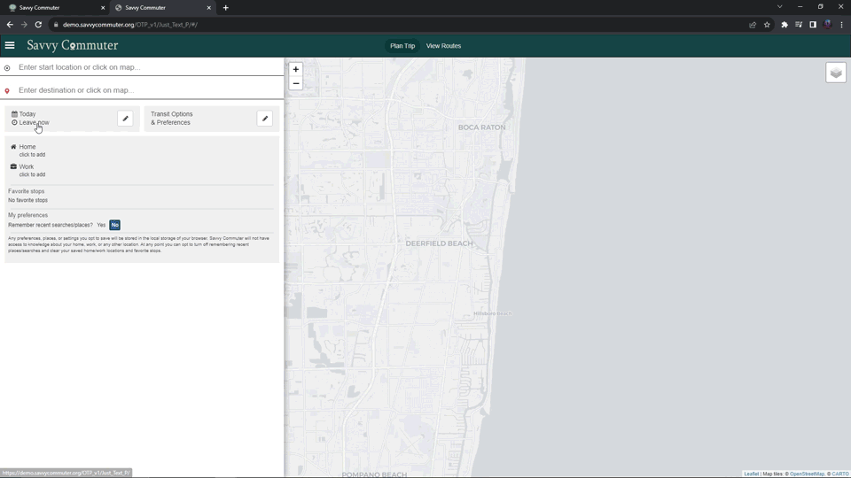Reload the current page
Screen dimensions: 851x478
tap(38, 25)
